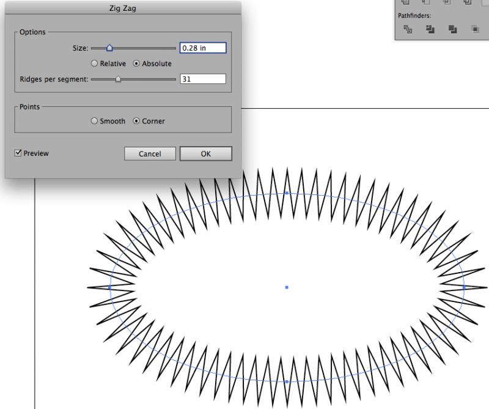Choose Corner points

(136, 120)
